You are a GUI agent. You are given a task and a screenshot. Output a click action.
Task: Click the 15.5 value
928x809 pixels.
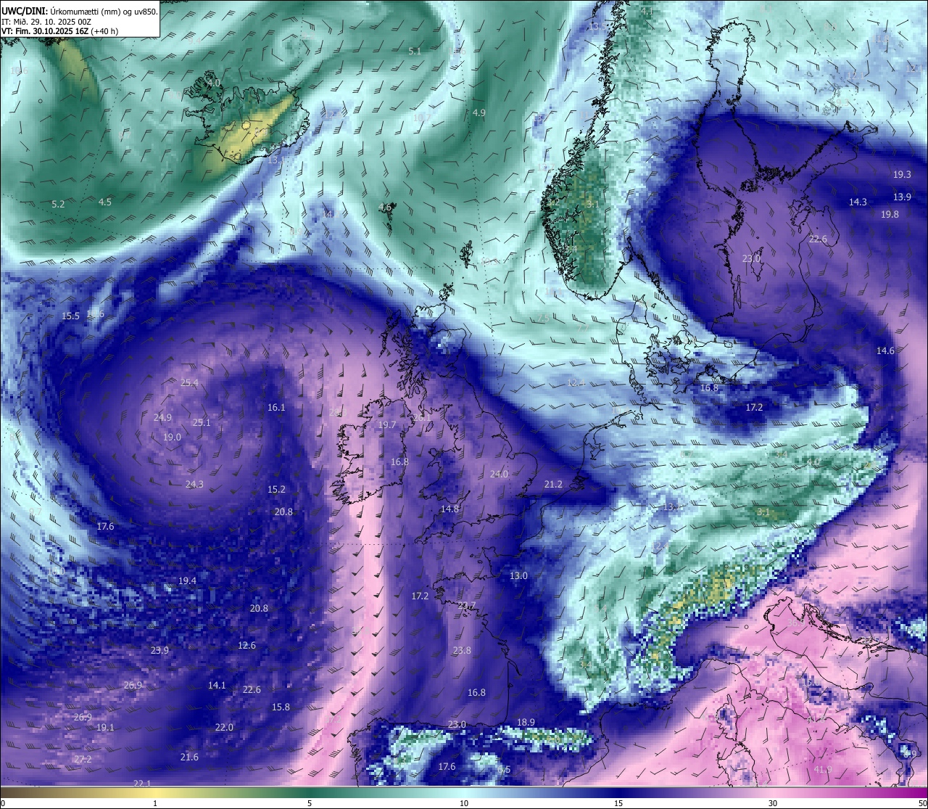tap(70, 316)
